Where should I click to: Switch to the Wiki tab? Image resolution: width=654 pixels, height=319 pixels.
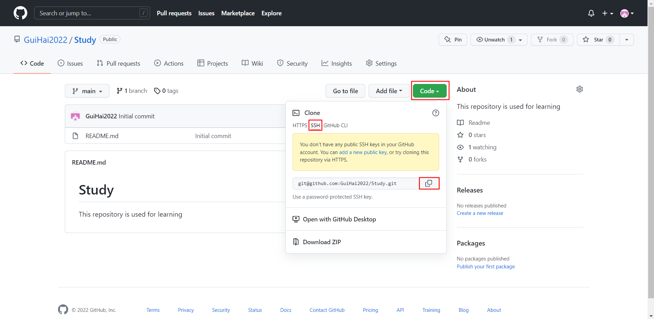[x=252, y=63]
